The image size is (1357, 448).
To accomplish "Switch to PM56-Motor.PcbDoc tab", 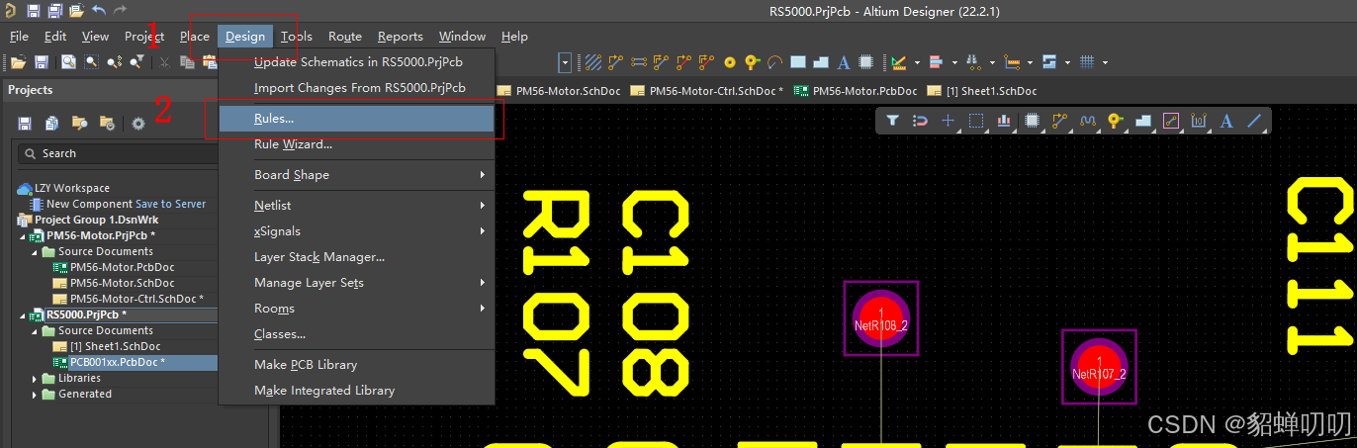I will [856, 91].
